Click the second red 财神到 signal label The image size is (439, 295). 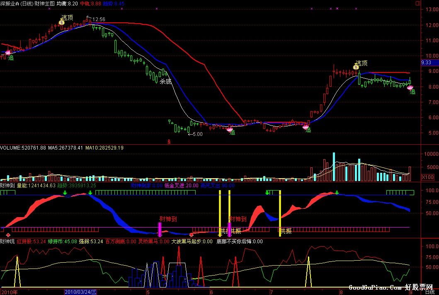238,219
